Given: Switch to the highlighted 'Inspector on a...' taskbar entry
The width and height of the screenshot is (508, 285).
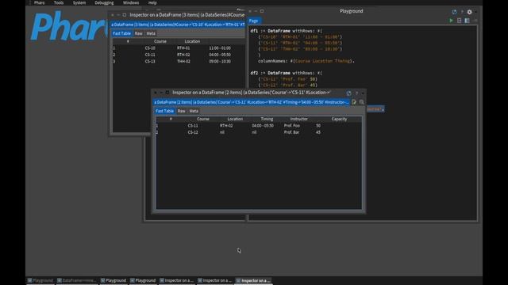Looking at the screenshot, I should point(253,280).
